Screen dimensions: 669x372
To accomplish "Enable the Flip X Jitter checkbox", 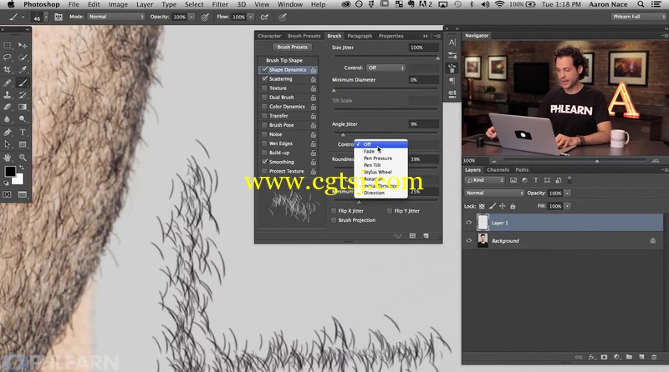I will click(334, 211).
